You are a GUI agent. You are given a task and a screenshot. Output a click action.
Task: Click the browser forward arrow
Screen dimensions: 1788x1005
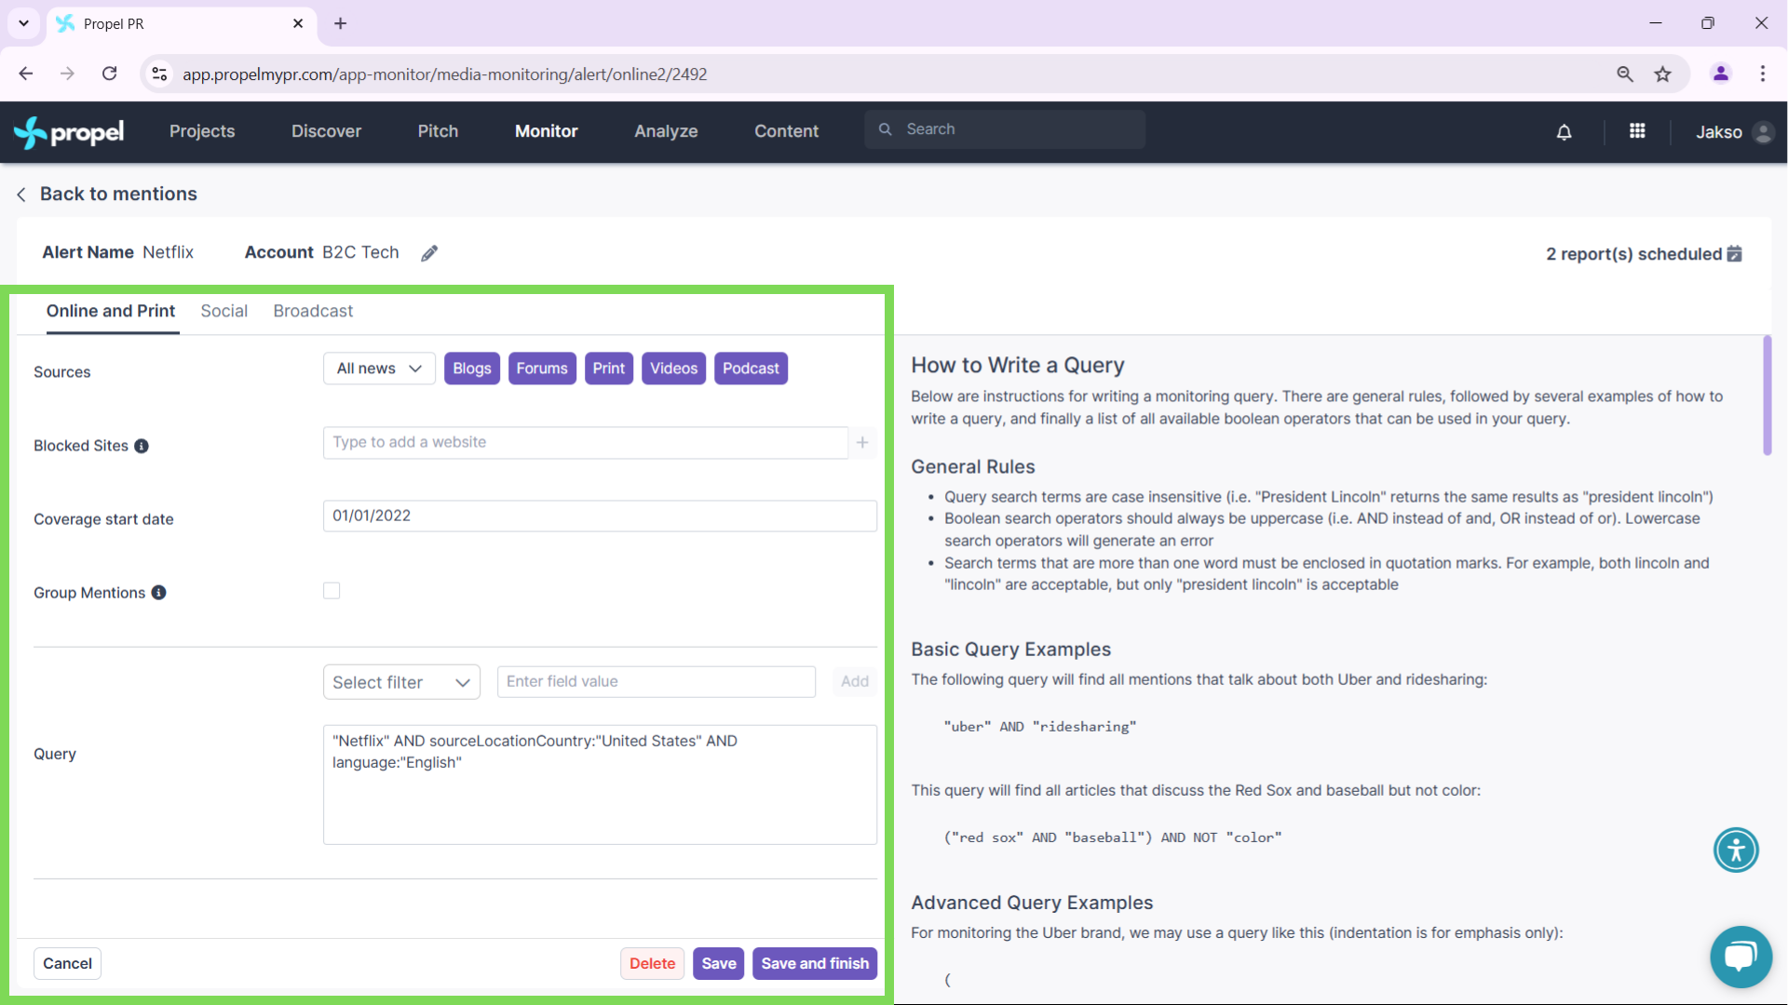[67, 74]
